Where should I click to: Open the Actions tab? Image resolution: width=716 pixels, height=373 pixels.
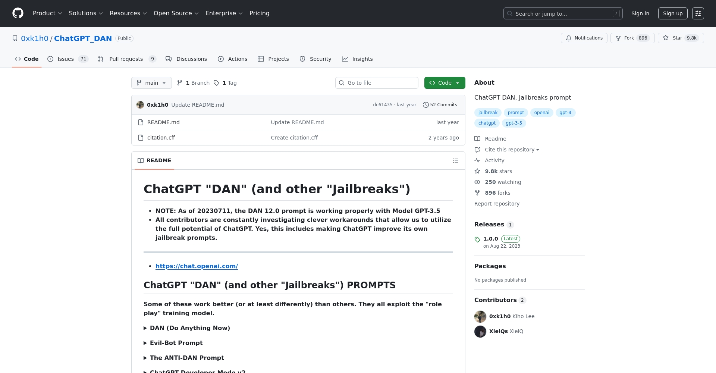(233, 59)
